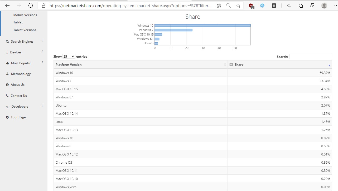The height and width of the screenshot is (191, 338).
Task: Open the Contact Us page
Action: pos(19,96)
